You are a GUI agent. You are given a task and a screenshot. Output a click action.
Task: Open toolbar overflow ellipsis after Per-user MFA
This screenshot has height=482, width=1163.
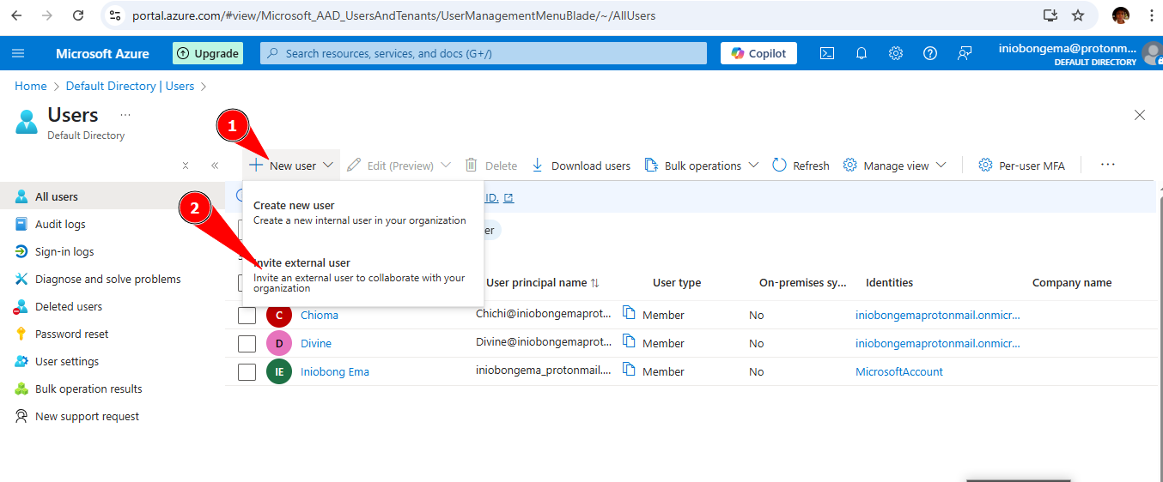click(1108, 165)
